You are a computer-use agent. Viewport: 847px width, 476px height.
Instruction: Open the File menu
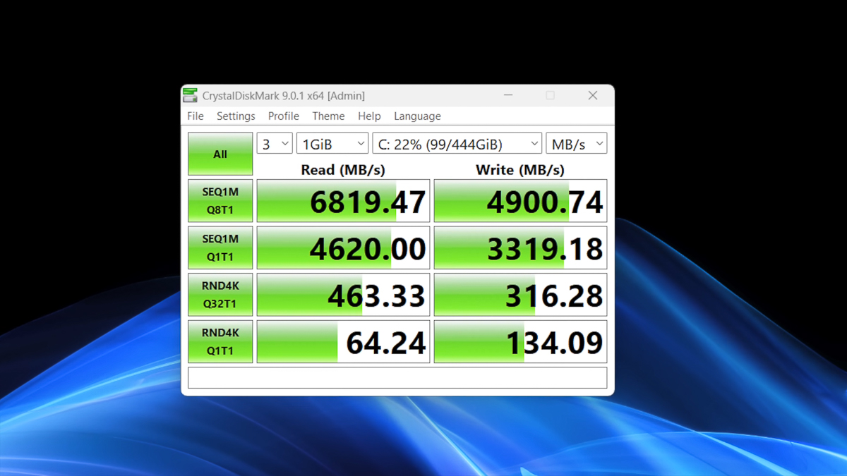pyautogui.click(x=196, y=116)
